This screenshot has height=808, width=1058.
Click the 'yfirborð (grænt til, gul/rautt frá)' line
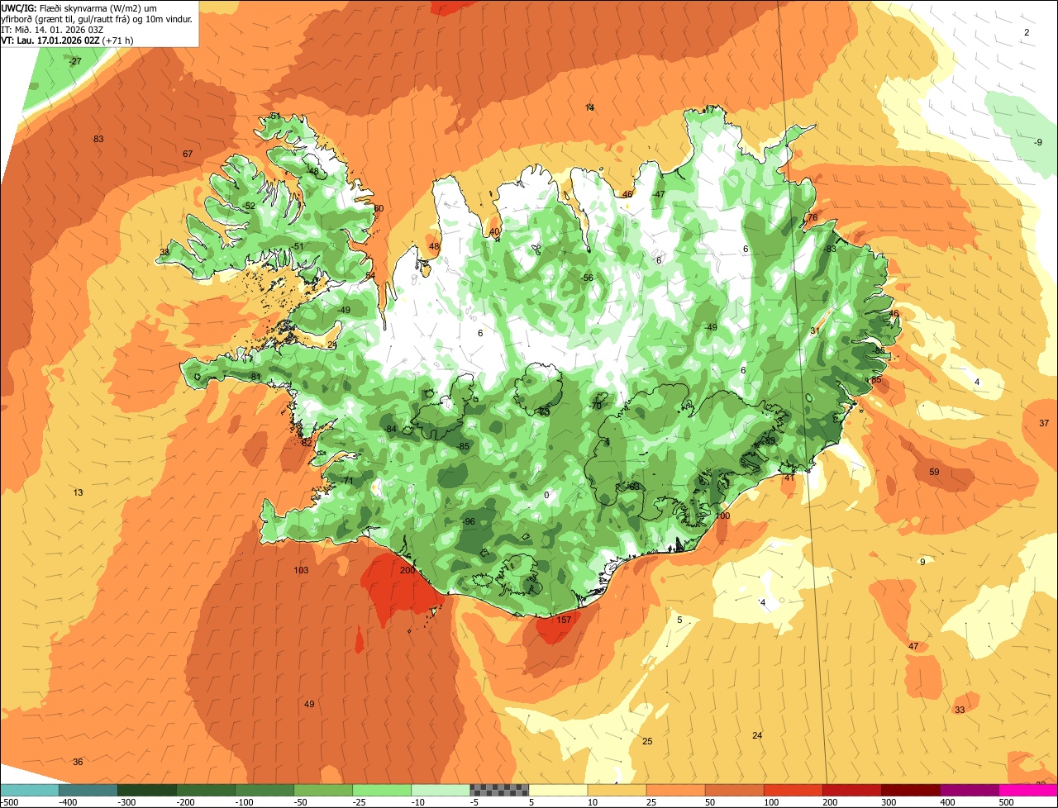[96, 18]
